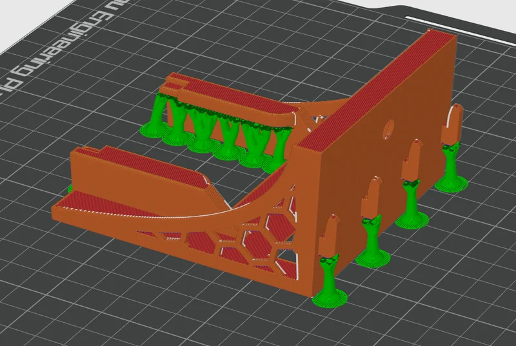Click the small green brim beside the front arm's end

pyautogui.click(x=70, y=189)
